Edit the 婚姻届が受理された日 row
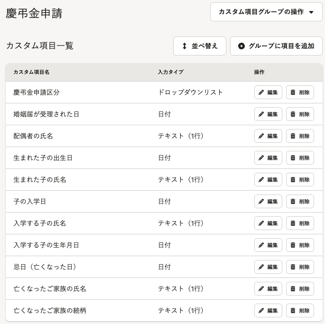 click(268, 114)
